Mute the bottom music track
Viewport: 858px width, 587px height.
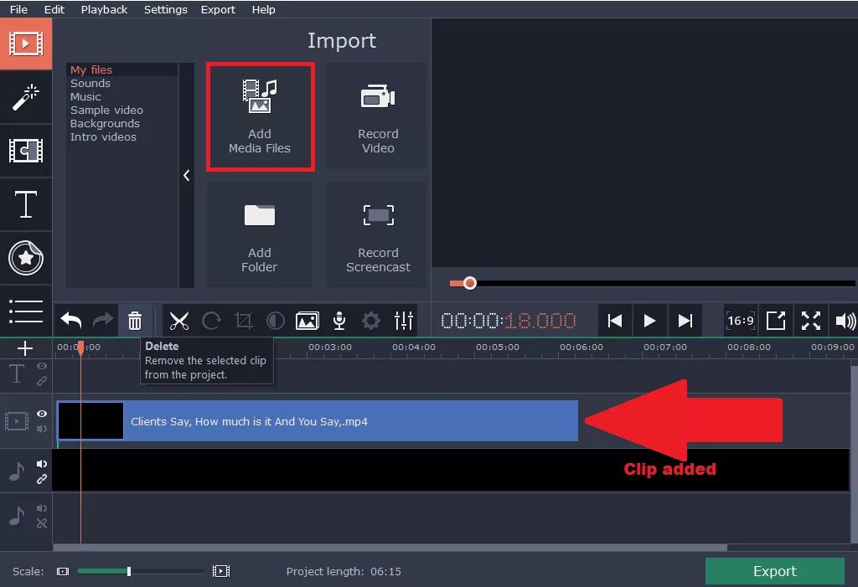pyautogui.click(x=42, y=508)
